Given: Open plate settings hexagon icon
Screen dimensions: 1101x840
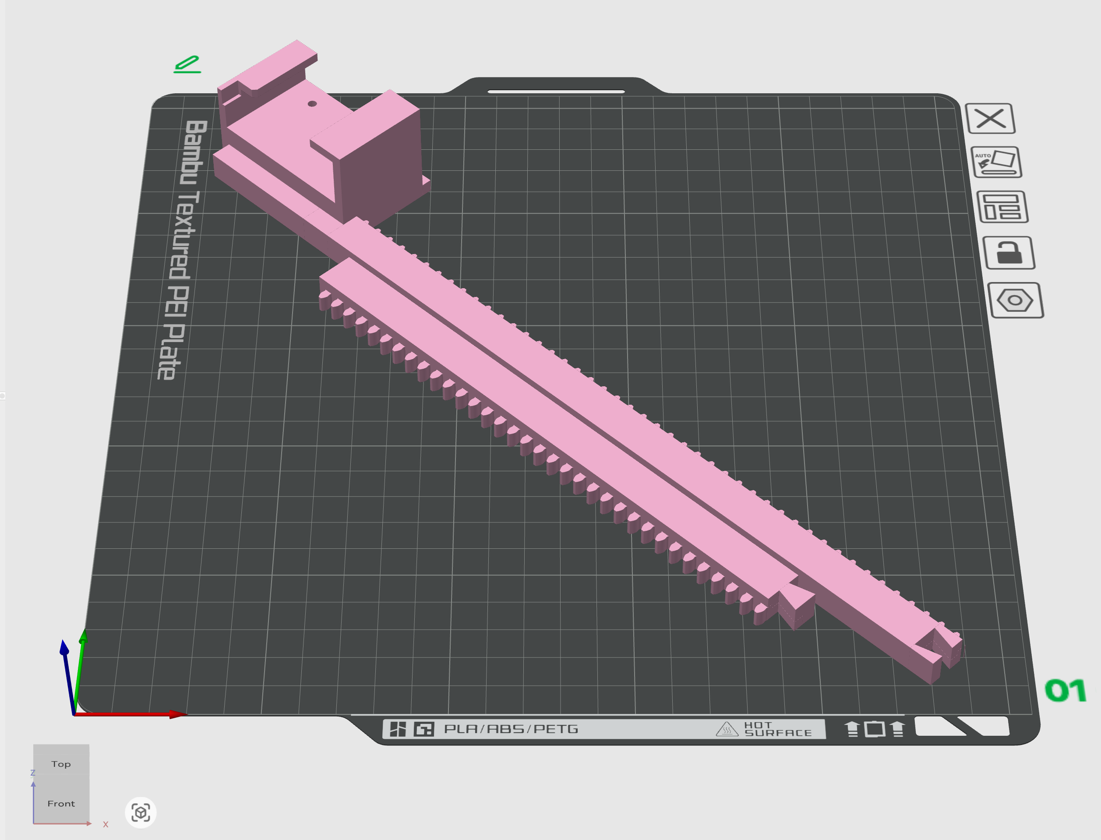Looking at the screenshot, I should (1016, 300).
